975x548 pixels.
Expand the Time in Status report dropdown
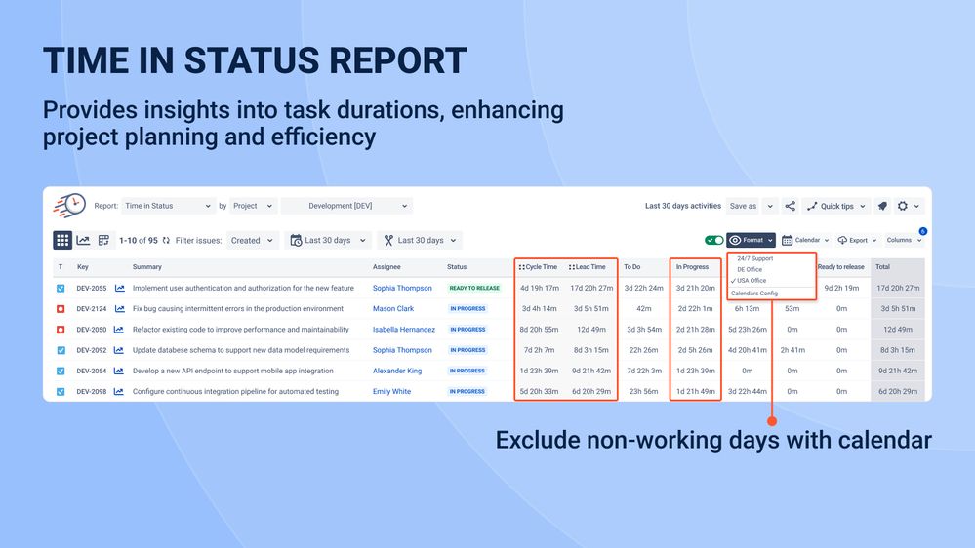168,206
